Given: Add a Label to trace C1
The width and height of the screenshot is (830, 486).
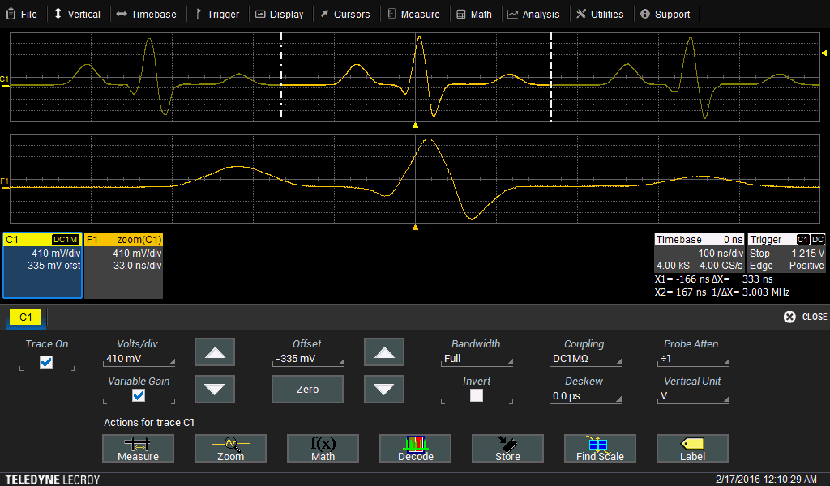Looking at the screenshot, I should pyautogui.click(x=692, y=448).
